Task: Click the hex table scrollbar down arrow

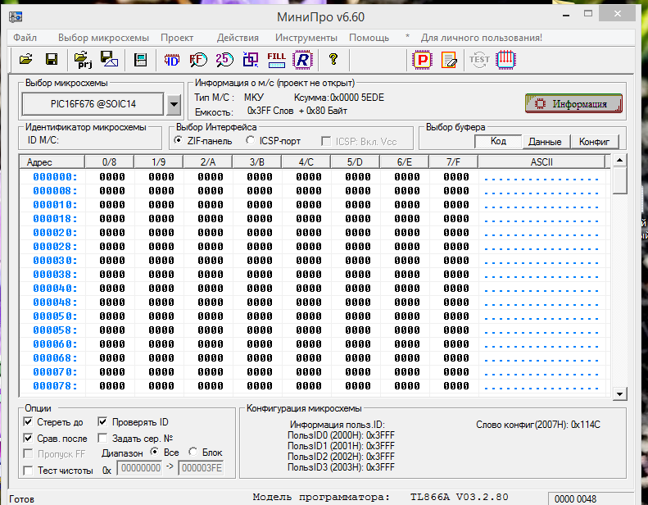Action: pyautogui.click(x=619, y=394)
